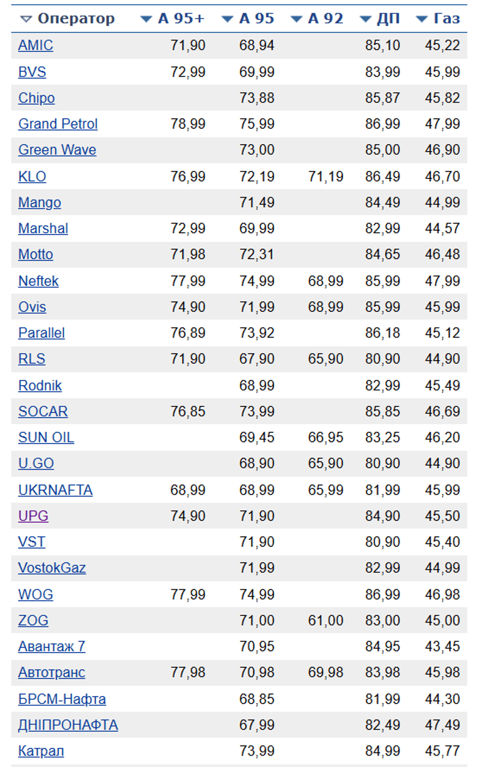The height and width of the screenshot is (767, 488).
Task: Open the visited UPG link
Action: [33, 516]
